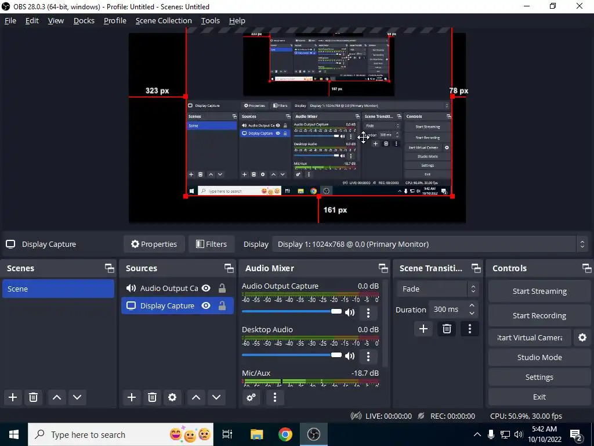This screenshot has height=446, width=594.
Task: Open Task View on taskbar
Action: coord(227,434)
